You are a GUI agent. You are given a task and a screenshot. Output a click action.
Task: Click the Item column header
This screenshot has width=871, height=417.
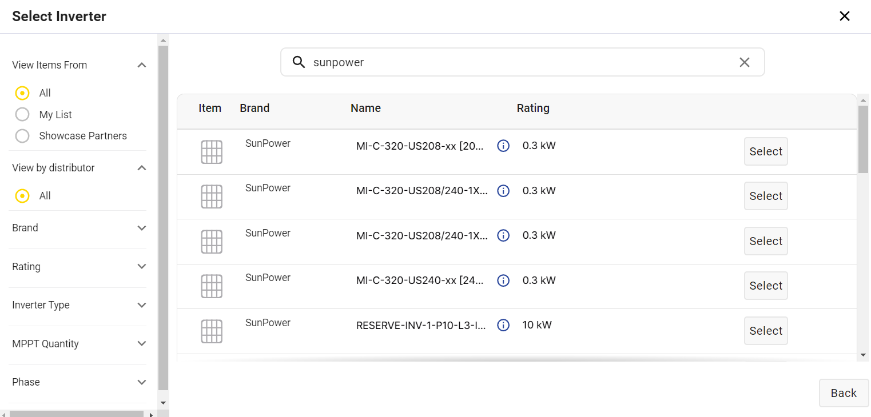point(210,108)
